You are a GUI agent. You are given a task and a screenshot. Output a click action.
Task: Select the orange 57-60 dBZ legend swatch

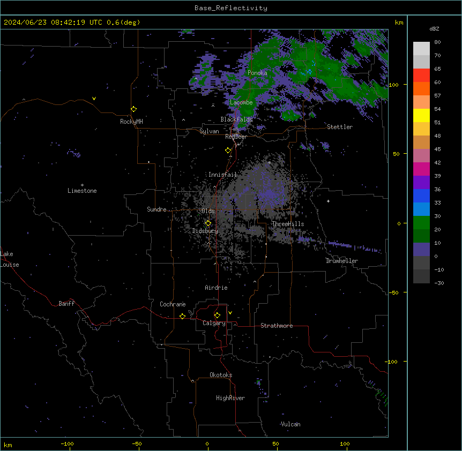click(421, 88)
